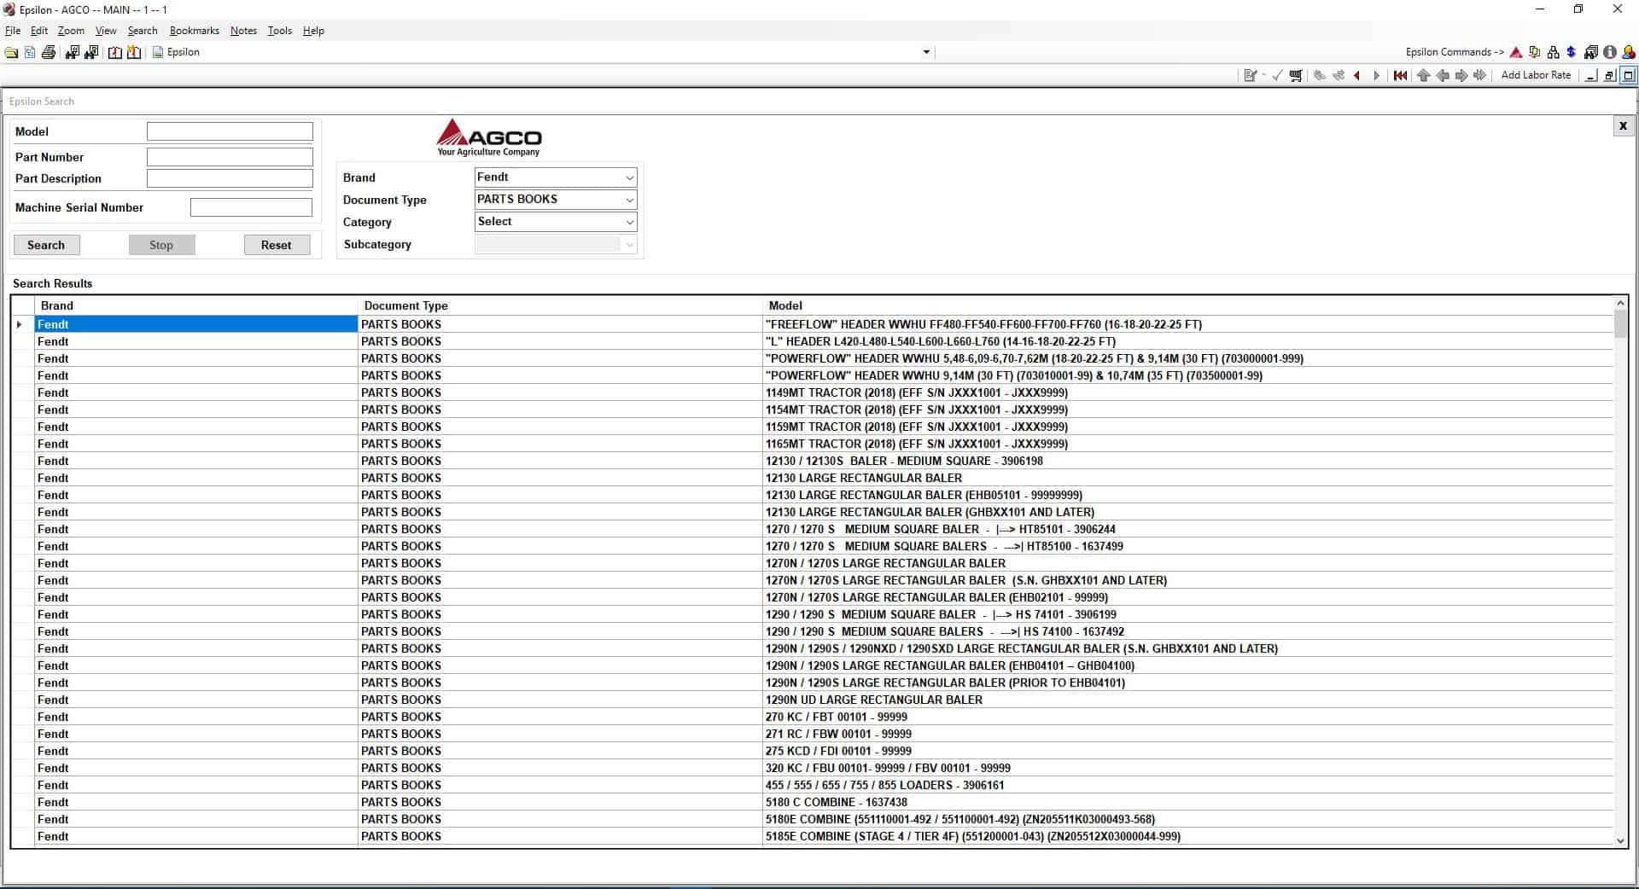Click the Brand column header
The width and height of the screenshot is (1639, 889).
coord(195,305)
